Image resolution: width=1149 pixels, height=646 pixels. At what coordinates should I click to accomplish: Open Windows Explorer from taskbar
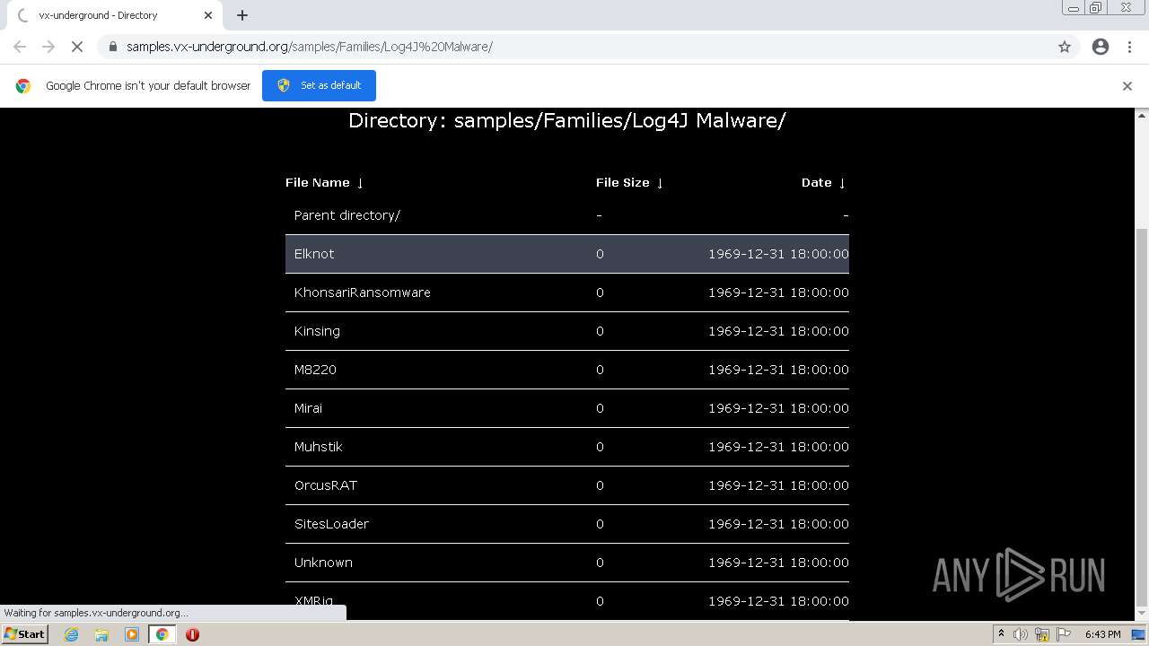tap(101, 634)
